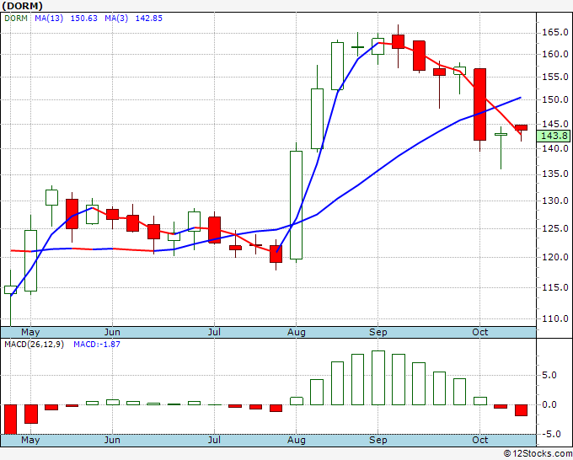573x460 pixels.
Task: Click Jun on the price chart date axis
Action: [112, 332]
